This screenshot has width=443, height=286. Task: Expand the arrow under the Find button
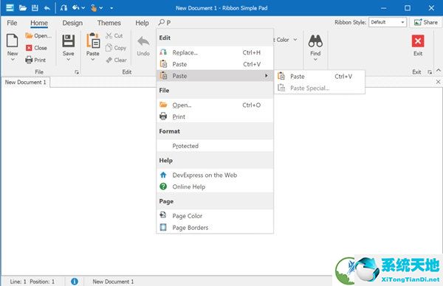pos(315,59)
